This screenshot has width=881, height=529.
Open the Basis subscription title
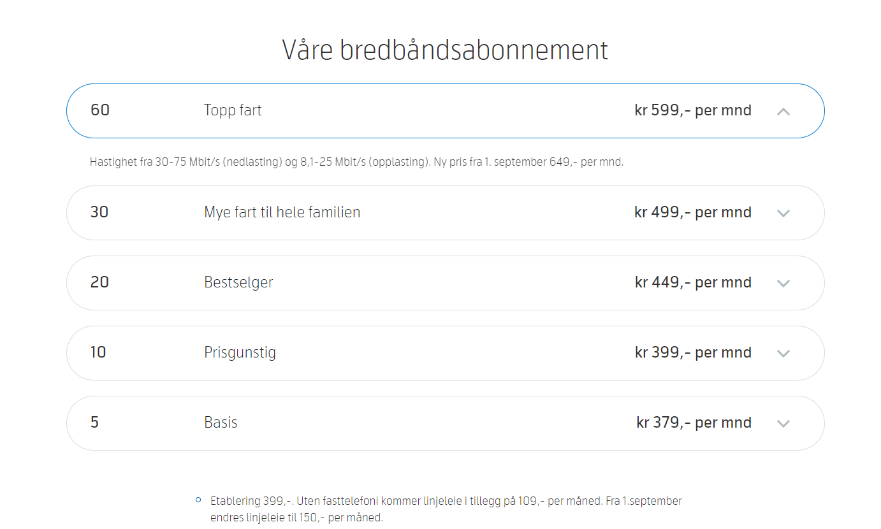221,423
